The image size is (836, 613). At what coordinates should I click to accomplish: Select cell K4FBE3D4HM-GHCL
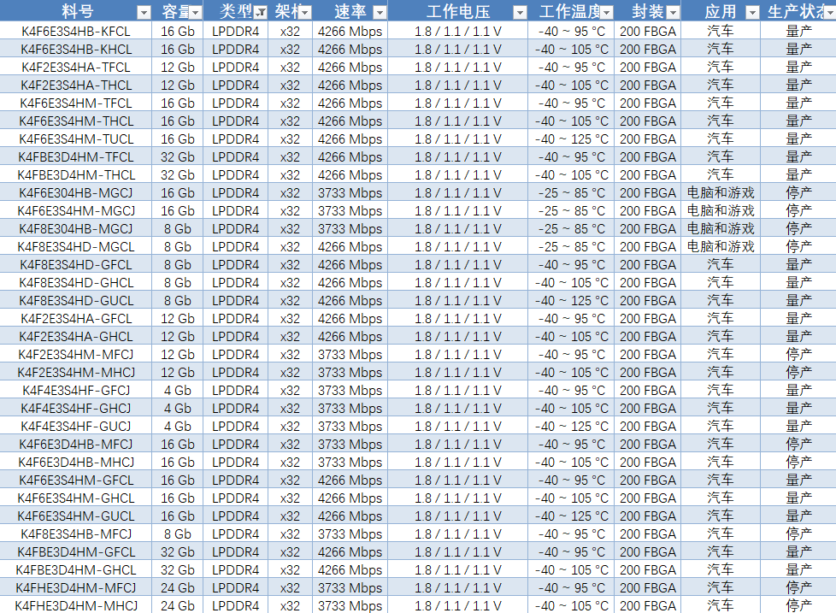[x=76, y=569]
